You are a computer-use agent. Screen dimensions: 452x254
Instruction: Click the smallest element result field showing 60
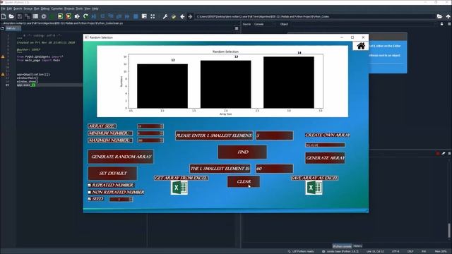pos(275,169)
